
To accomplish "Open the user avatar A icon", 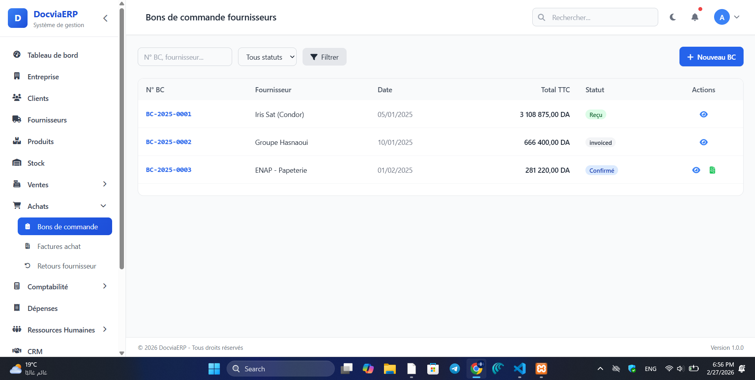I will point(722,17).
